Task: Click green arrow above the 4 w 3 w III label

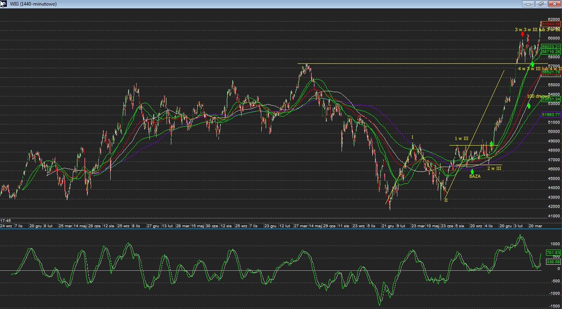Action: click(532, 64)
